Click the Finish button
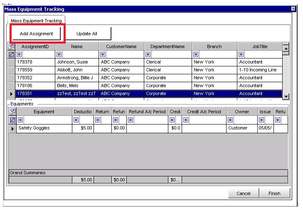Image resolution: width=303 pixels, height=210 pixels. coord(274,193)
